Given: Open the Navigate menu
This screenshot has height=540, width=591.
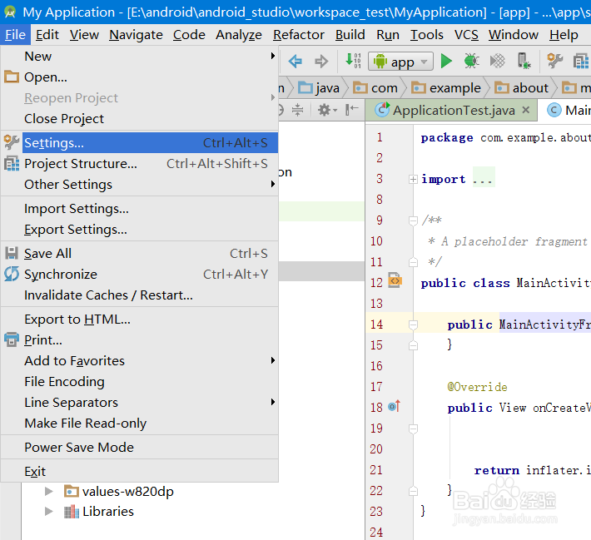Looking at the screenshot, I should click(x=136, y=35).
